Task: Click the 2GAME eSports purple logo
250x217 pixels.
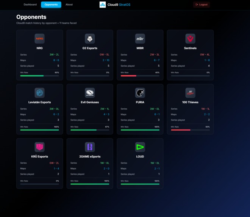Action: click(x=90, y=147)
